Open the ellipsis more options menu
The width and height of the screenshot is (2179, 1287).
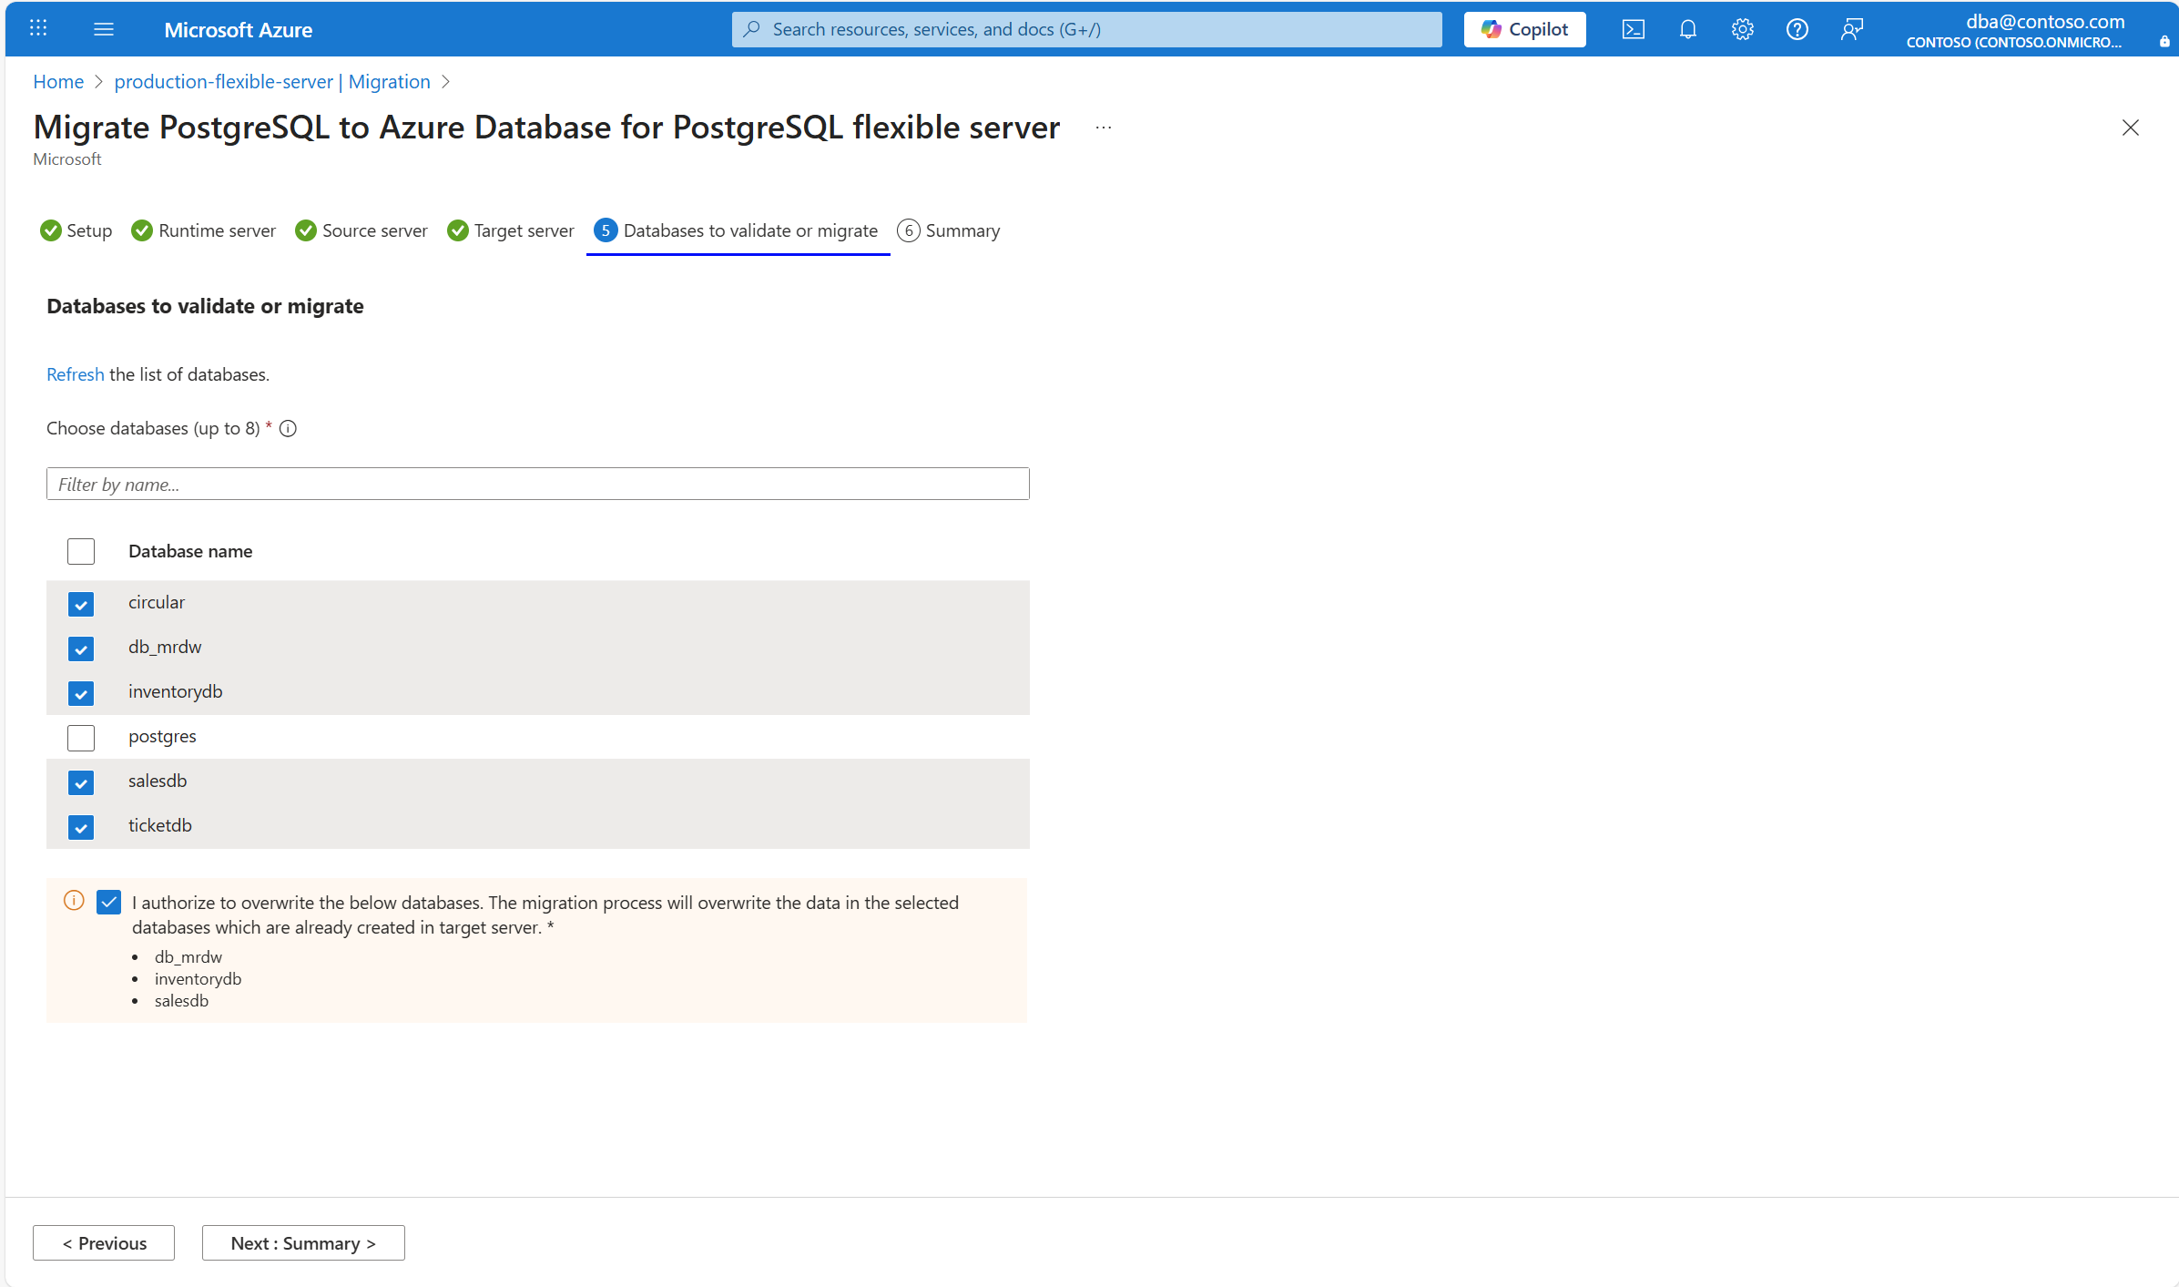click(x=1103, y=128)
